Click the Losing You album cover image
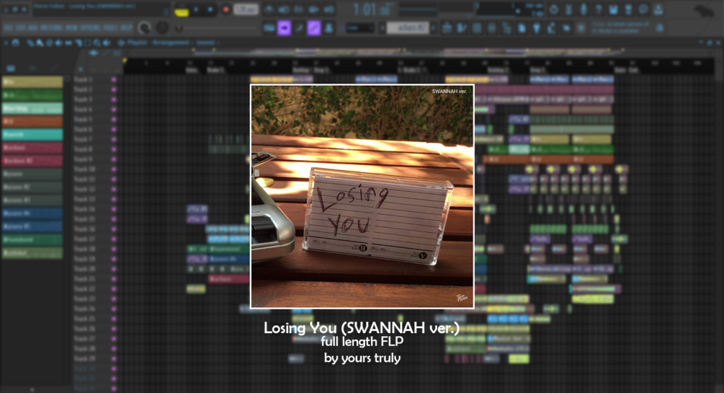The width and height of the screenshot is (724, 393). (x=362, y=196)
